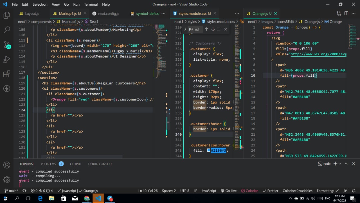Maximize the terminal panel size

click(x=346, y=164)
